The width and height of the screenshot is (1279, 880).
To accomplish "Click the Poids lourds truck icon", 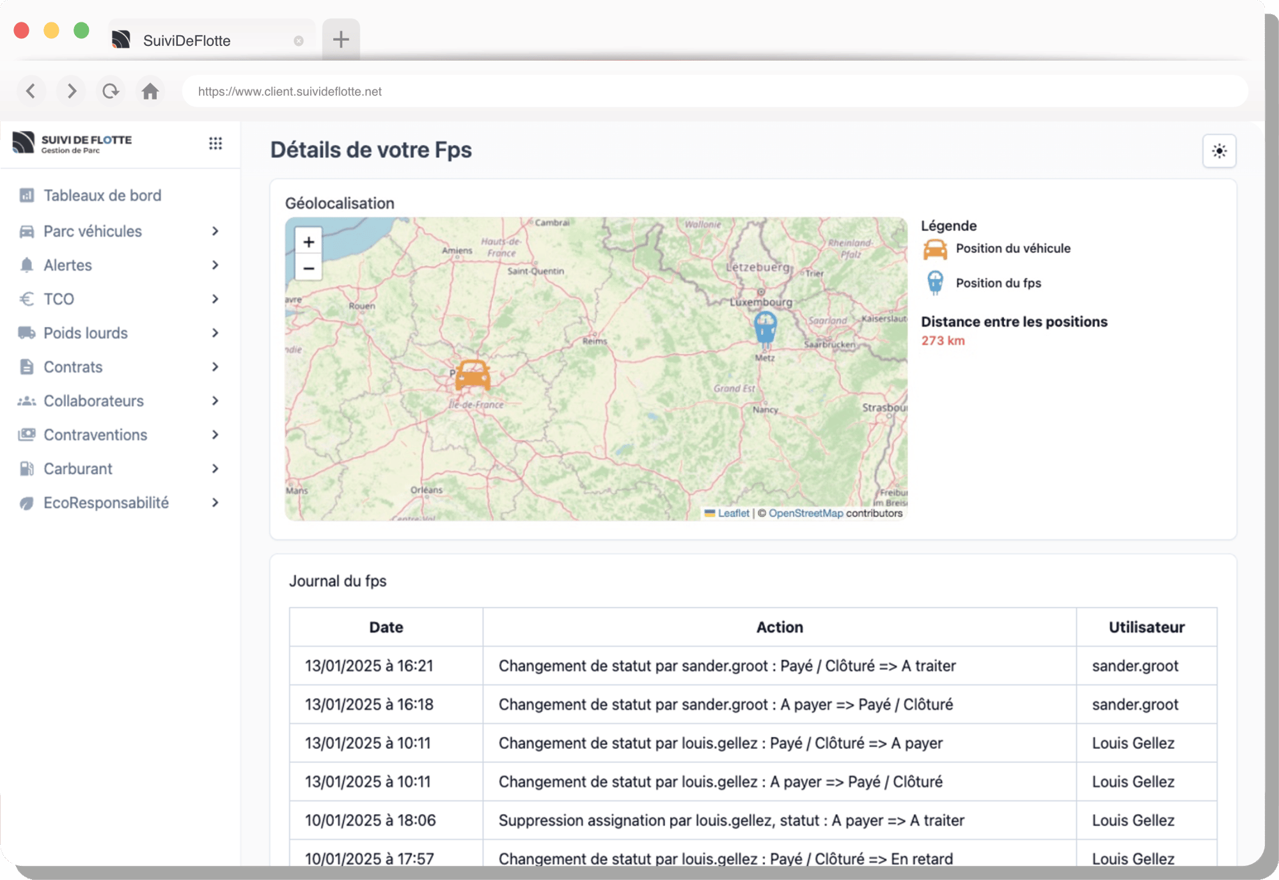I will click(27, 333).
